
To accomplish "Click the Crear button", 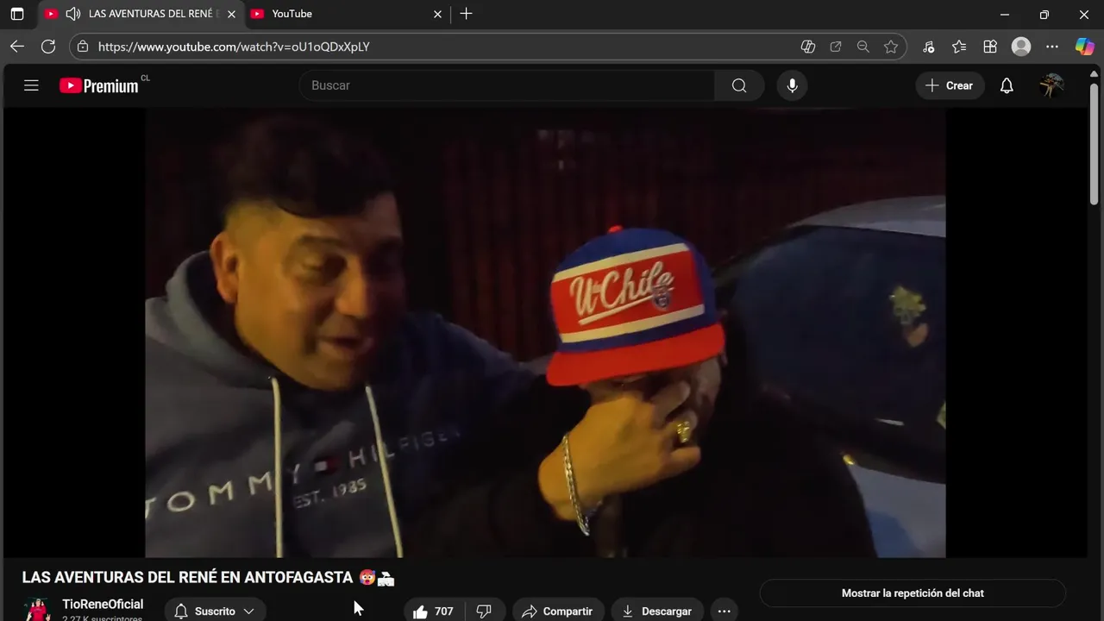I will (x=950, y=85).
